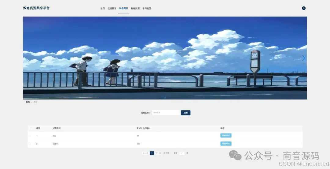Check the checkbox for row 试卷1
The width and height of the screenshot is (330, 169).
30,144
